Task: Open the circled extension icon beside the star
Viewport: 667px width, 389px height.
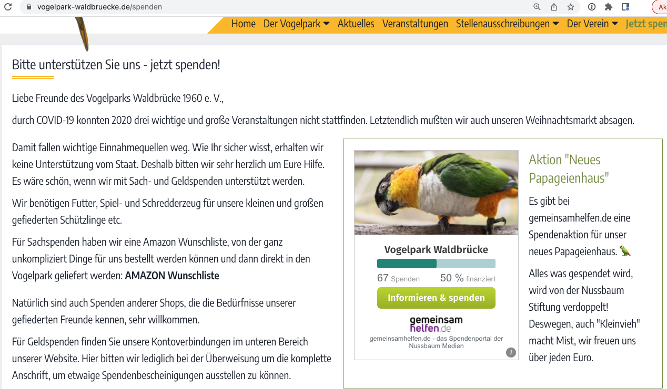Action: 592,7
